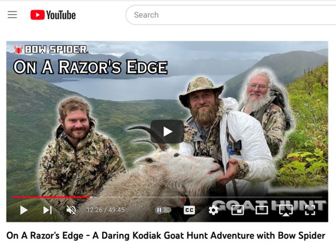Open the settings gear menu

pos(213,210)
